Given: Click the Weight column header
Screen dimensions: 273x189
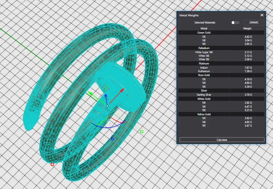Looking at the screenshot, I should pos(247,29).
